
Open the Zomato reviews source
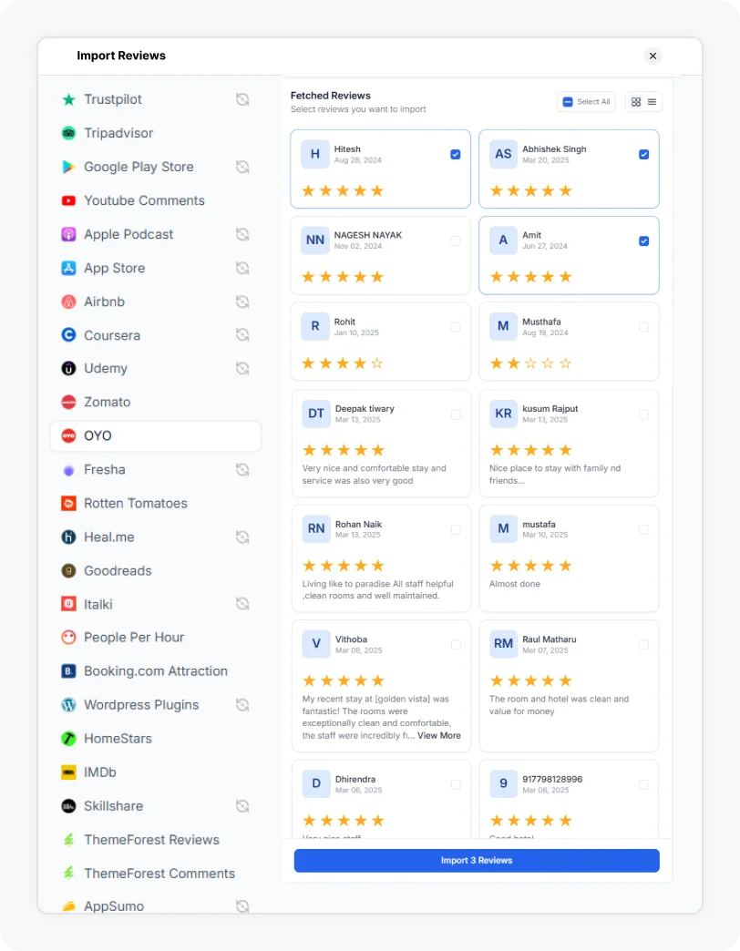coord(108,402)
